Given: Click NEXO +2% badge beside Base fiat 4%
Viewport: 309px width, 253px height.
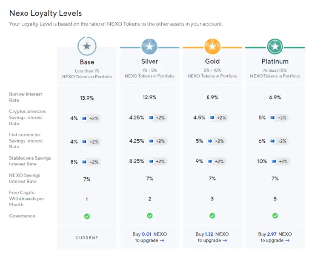Looking at the screenshot, I should click(91, 142).
